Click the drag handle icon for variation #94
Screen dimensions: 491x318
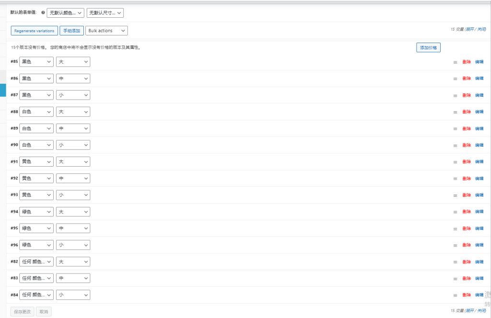[455, 212]
